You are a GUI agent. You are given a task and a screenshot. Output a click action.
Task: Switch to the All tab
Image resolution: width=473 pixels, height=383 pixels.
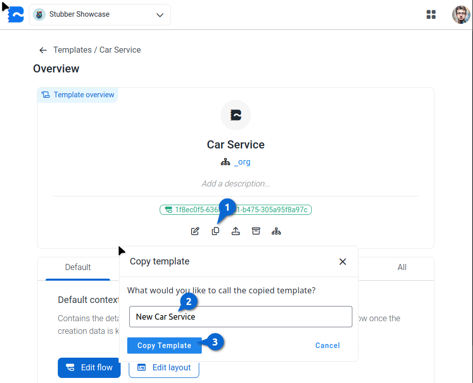point(402,267)
